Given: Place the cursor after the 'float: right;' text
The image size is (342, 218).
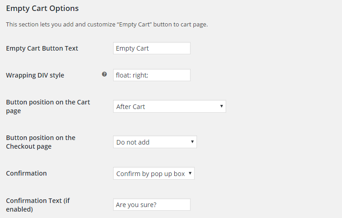Looking at the screenshot, I should tap(149, 75).
